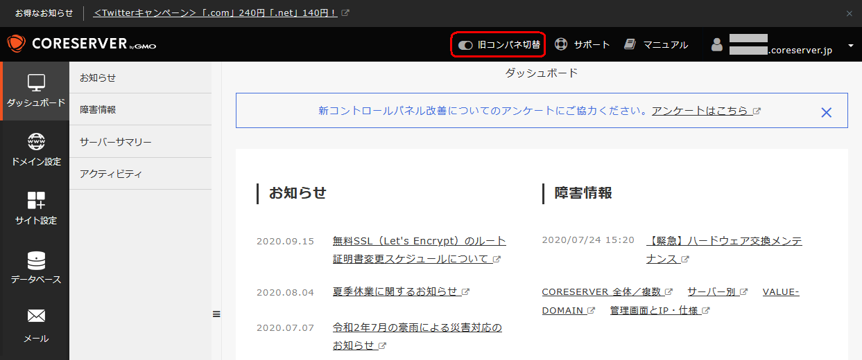Click the timestamp 2020/07/24 15:20
The height and width of the screenshot is (360, 862).
coord(588,240)
